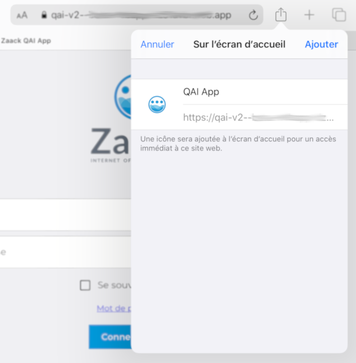Open the 'Mot de passe' forgotten link
This screenshot has width=356, height=363.
coord(114,308)
